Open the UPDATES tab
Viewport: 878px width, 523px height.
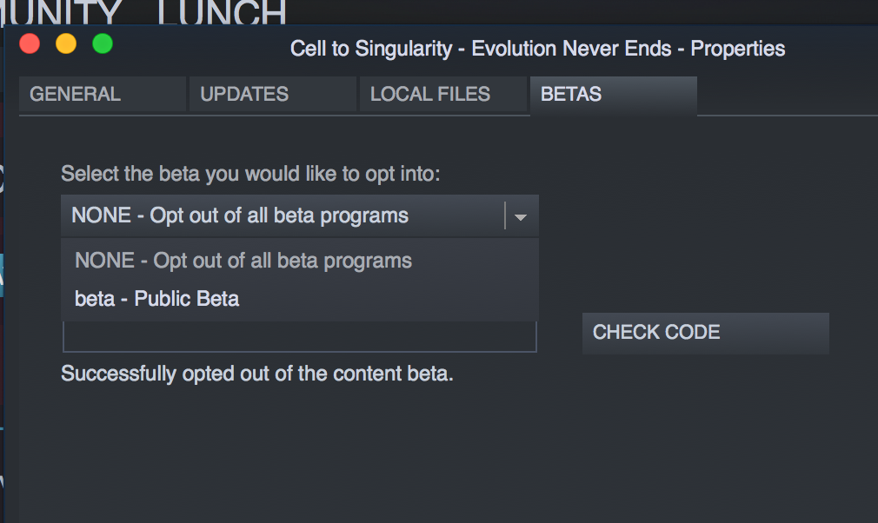(x=273, y=94)
